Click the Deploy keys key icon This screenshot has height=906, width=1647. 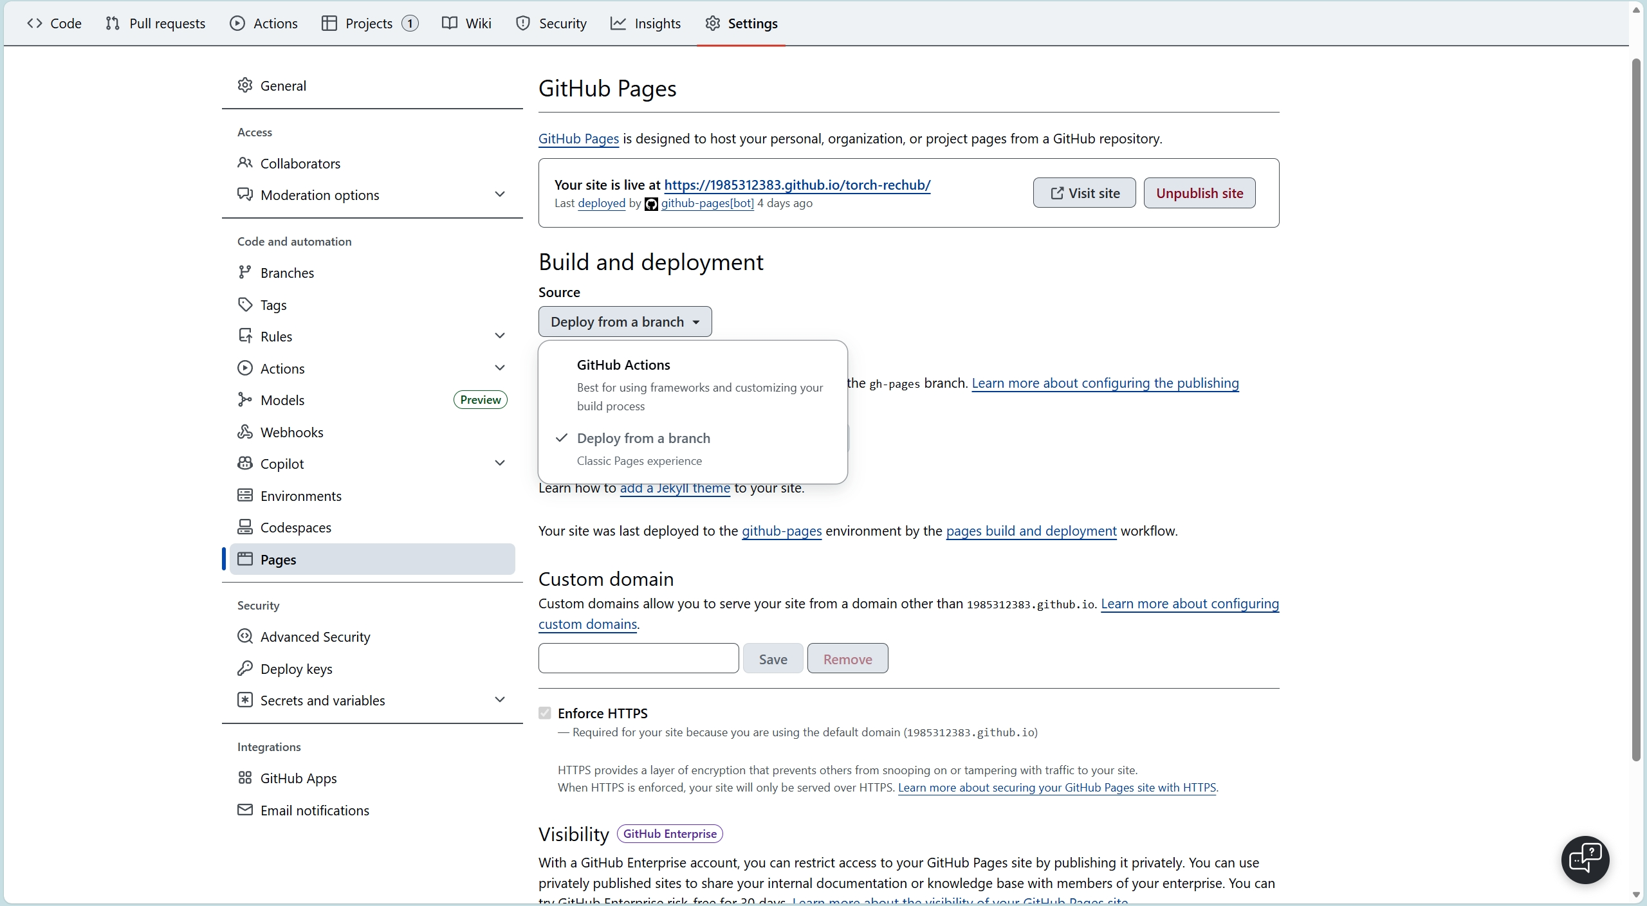244,669
